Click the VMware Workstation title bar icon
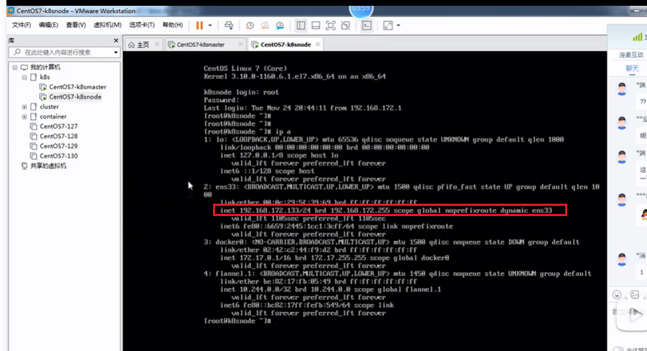 tap(10, 11)
